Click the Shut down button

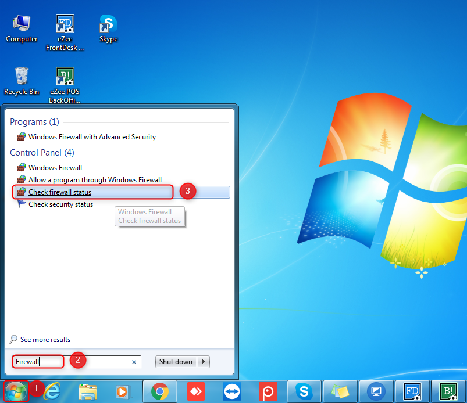coord(176,362)
